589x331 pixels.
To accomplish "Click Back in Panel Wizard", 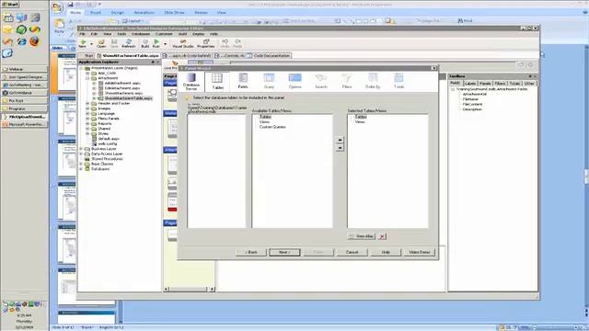I will coord(251,252).
